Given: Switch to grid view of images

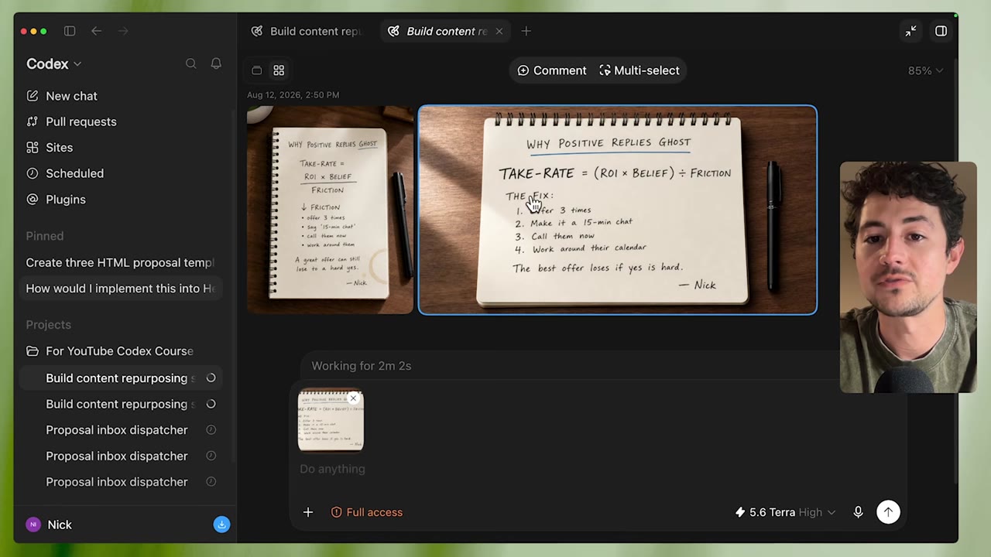Looking at the screenshot, I should pos(279,70).
